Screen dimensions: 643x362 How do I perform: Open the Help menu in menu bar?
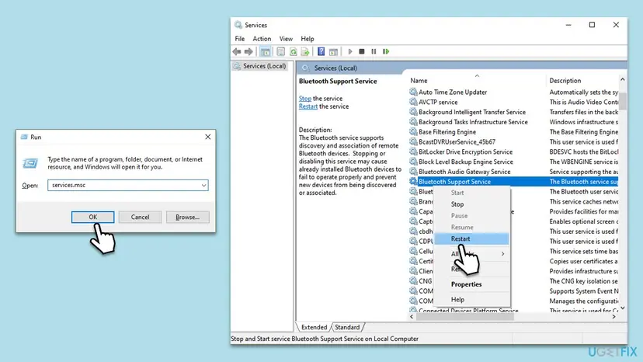pos(308,39)
